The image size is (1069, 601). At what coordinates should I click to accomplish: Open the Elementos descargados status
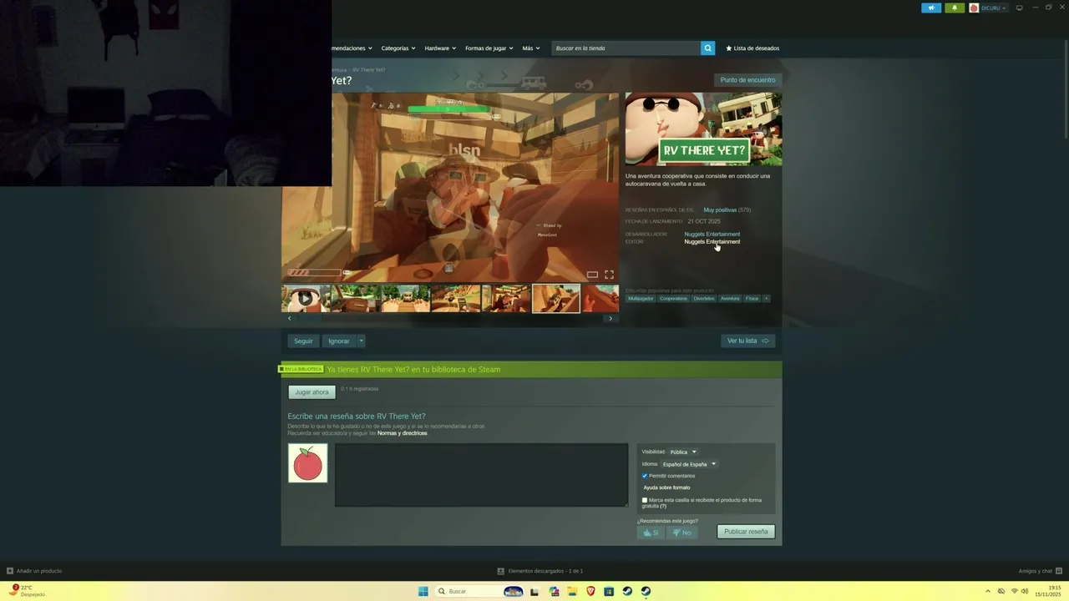(x=540, y=571)
